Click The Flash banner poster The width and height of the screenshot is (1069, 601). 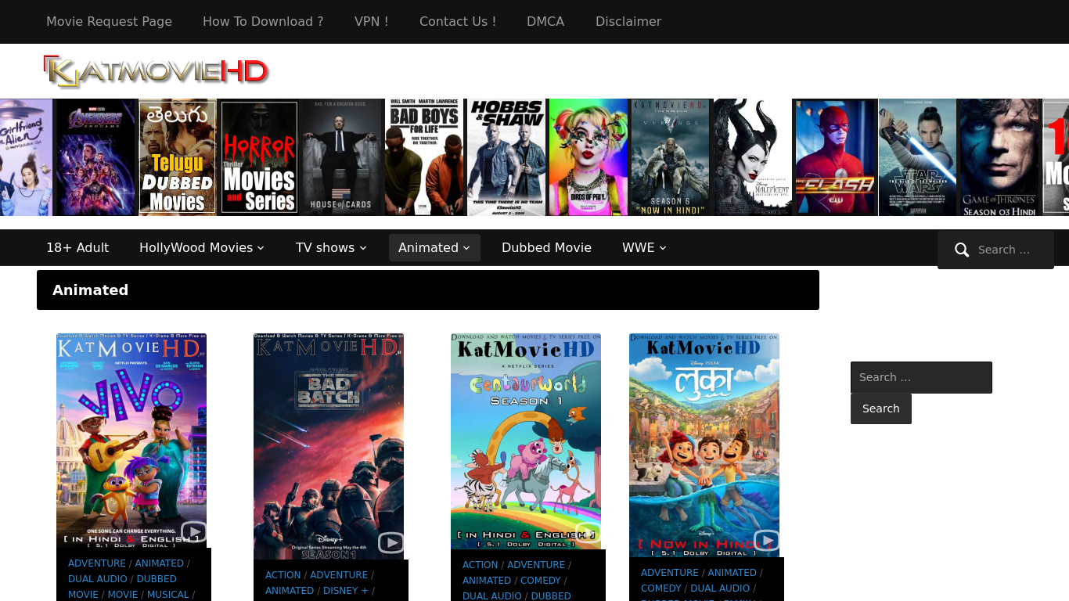(x=836, y=157)
